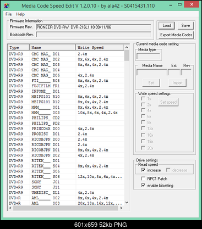202x229 pixels.
Task: Click the vertical scrollbar thumb
Action: pyautogui.click(x=127, y=55)
